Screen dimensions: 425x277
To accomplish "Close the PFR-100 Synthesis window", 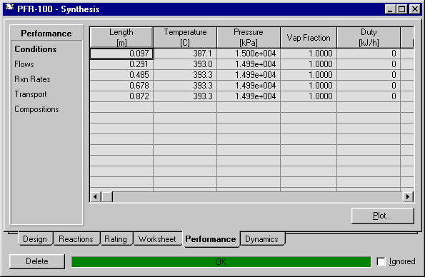I will tap(415, 9).
